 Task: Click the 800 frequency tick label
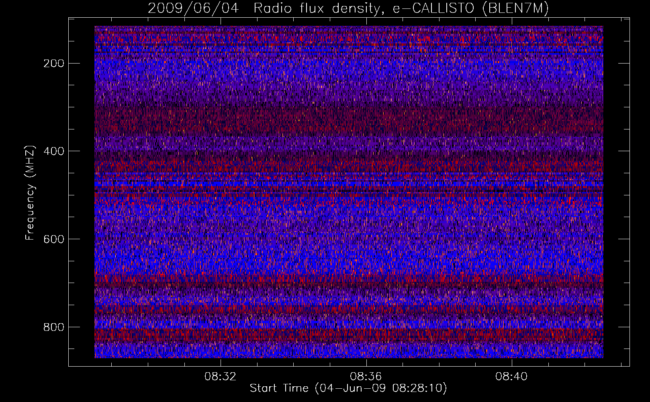point(53,327)
